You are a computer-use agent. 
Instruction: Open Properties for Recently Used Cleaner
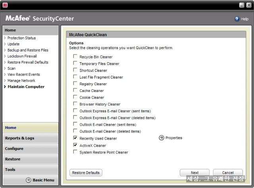(174, 138)
